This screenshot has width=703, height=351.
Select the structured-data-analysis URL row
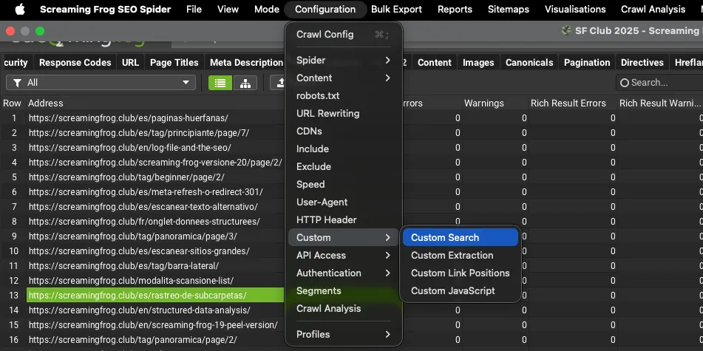140,310
